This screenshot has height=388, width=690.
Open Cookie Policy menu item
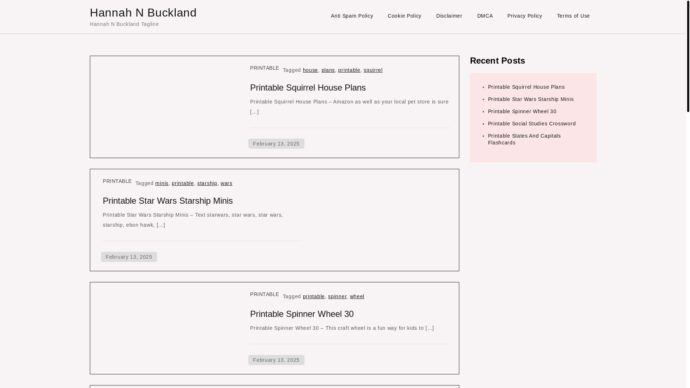tap(404, 16)
